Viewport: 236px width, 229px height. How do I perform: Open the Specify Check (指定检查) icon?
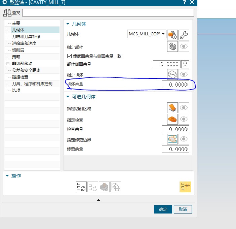click(172, 119)
